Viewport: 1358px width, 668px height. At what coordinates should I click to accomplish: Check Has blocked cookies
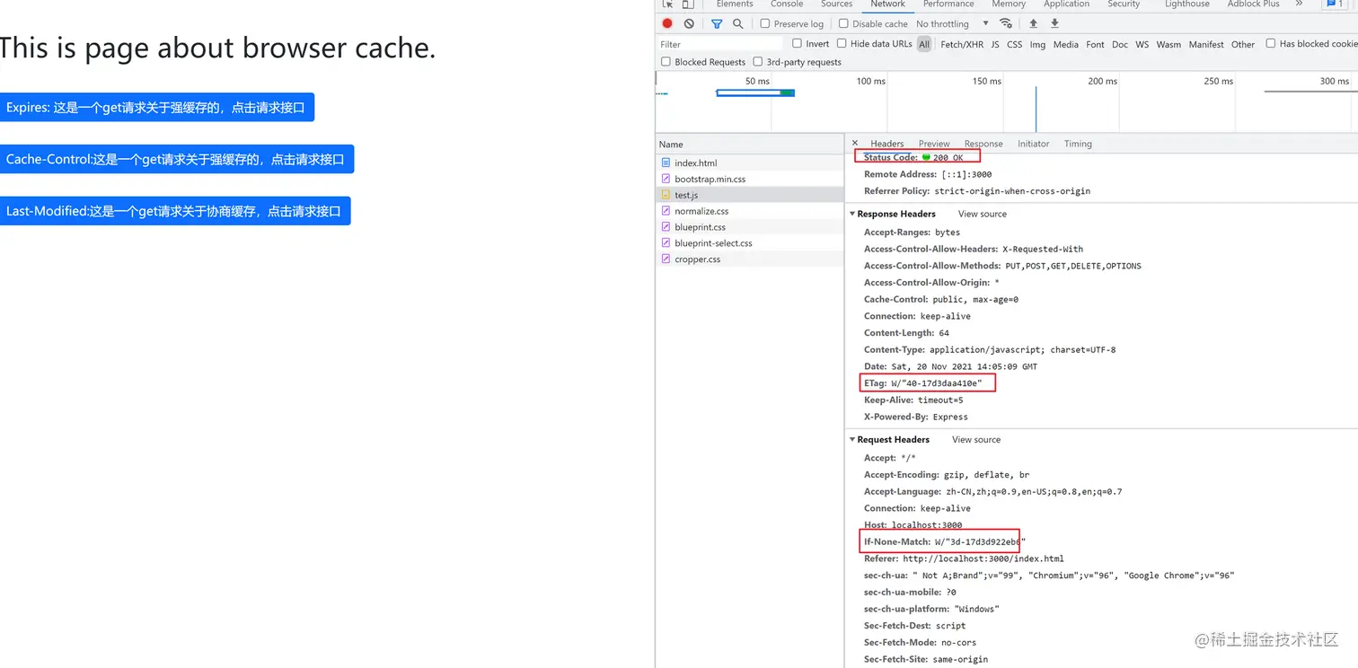click(x=1271, y=43)
